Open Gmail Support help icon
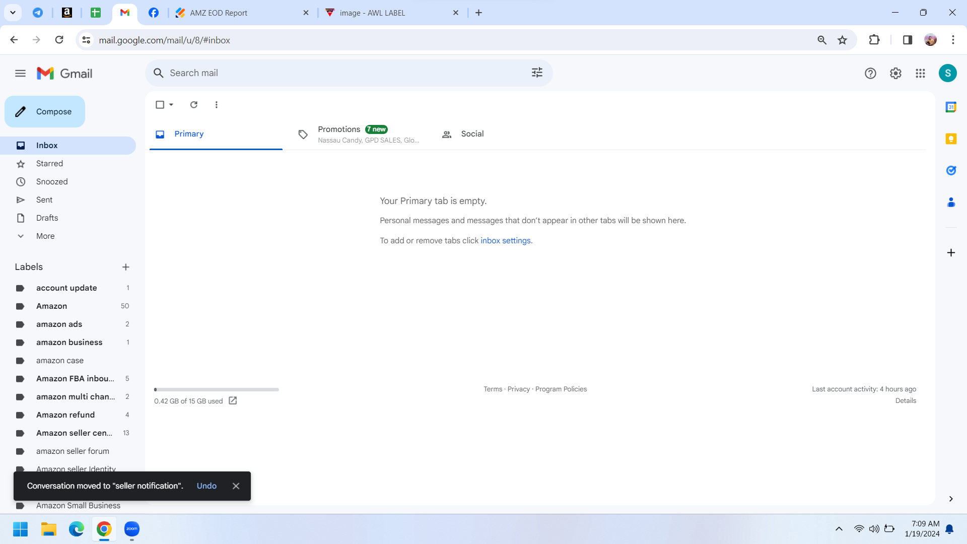Viewport: 967px width, 544px height. click(x=870, y=74)
